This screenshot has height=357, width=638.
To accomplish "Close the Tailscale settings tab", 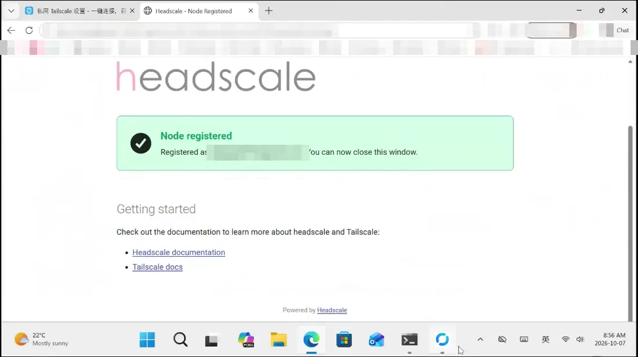I will coord(132,11).
